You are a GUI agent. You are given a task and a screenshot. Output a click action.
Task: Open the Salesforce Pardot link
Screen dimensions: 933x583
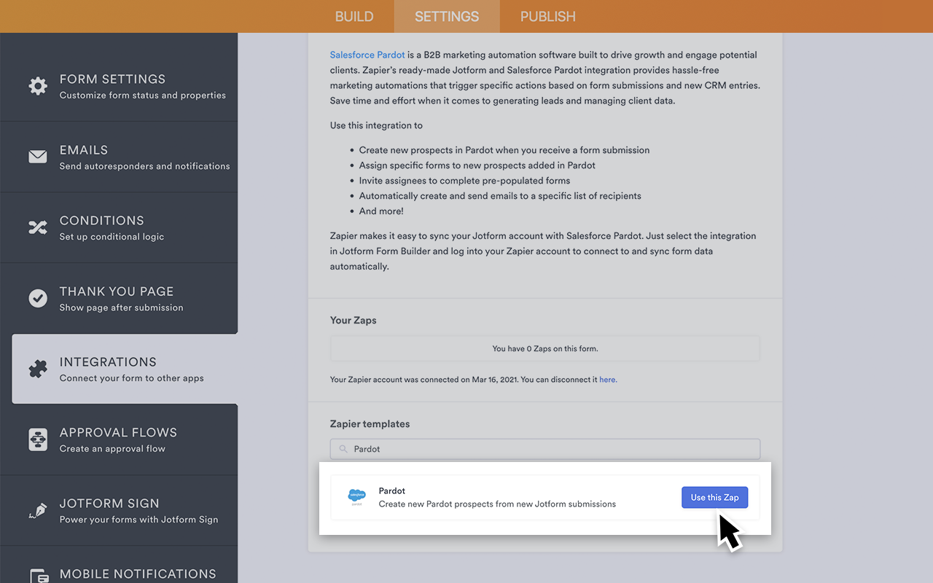point(367,54)
